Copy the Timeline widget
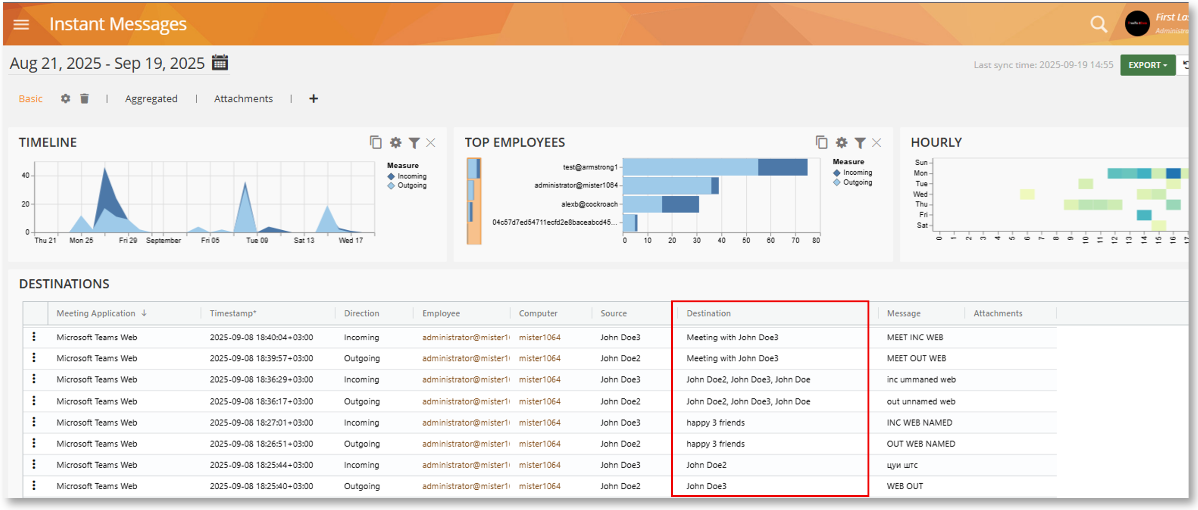The width and height of the screenshot is (1198, 510). [x=375, y=142]
